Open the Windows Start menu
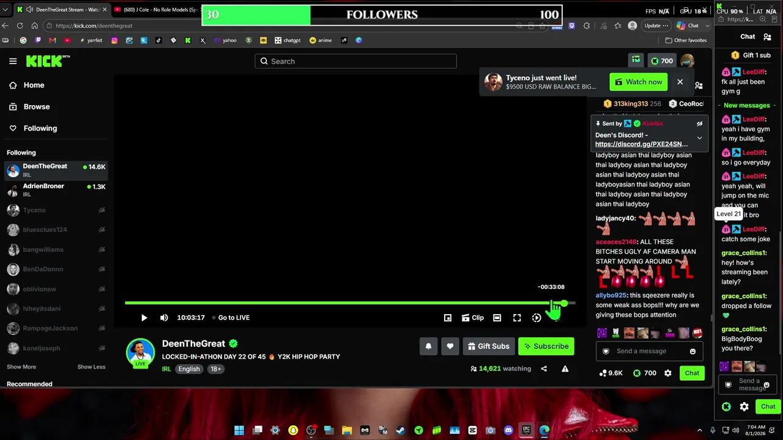 point(239,430)
